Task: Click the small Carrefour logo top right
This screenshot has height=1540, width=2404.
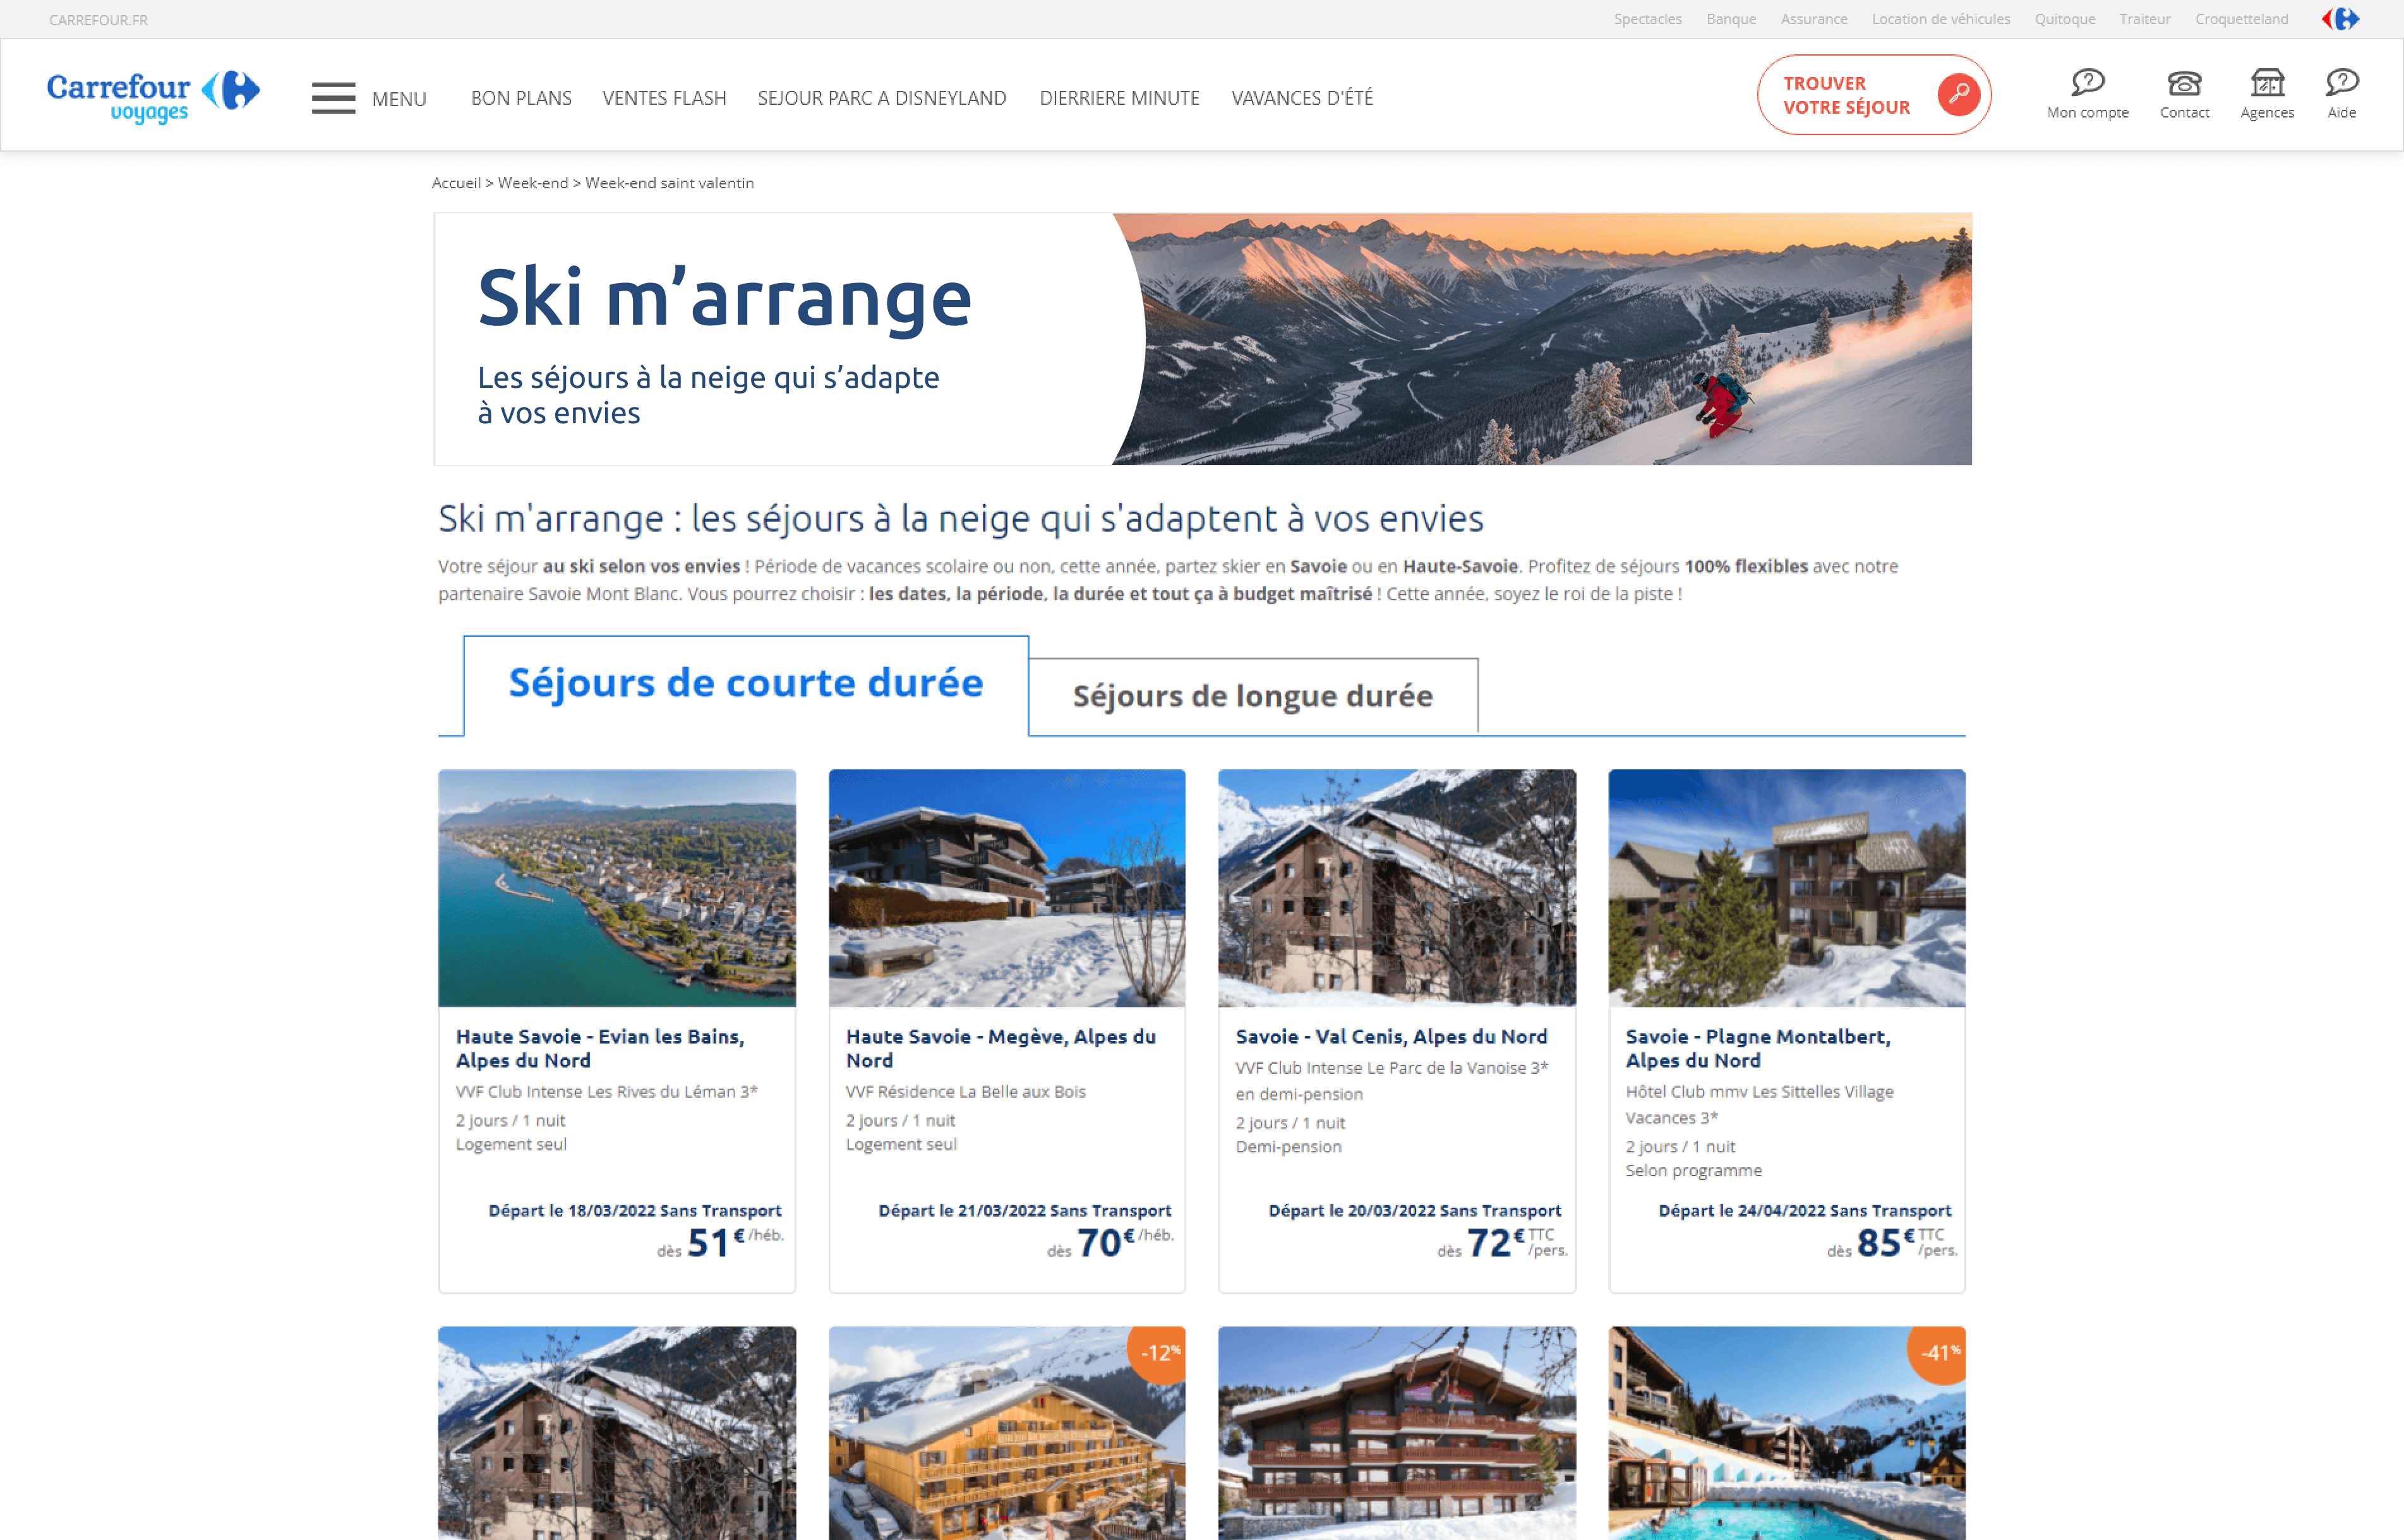Action: [2340, 19]
